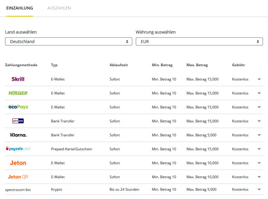Click the Skrill logo
The image size is (268, 199).
coord(18,79)
